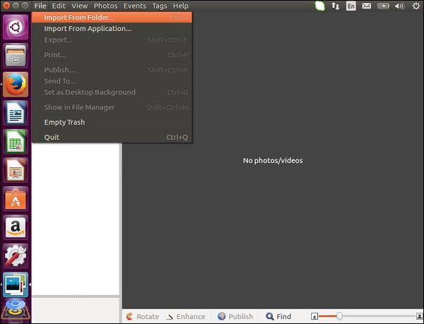
Task: Open the En keyboard layout indicator
Action: click(x=351, y=6)
